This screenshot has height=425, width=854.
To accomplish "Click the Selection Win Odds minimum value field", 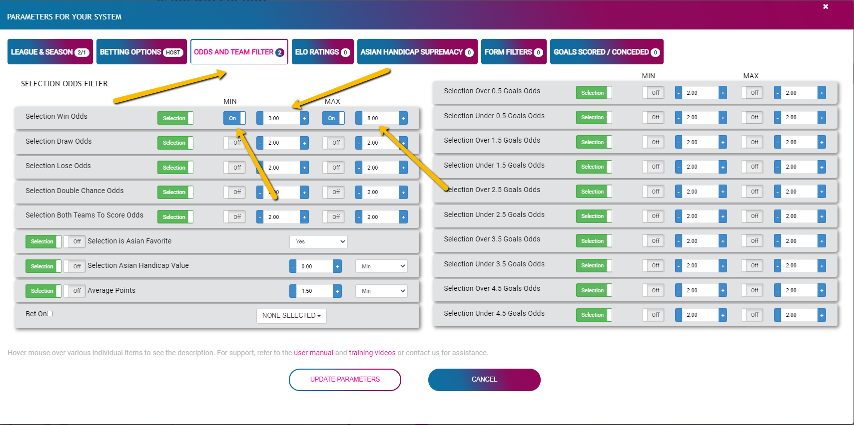I will tap(282, 118).
